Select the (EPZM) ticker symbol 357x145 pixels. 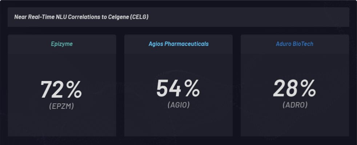[x=61, y=106]
